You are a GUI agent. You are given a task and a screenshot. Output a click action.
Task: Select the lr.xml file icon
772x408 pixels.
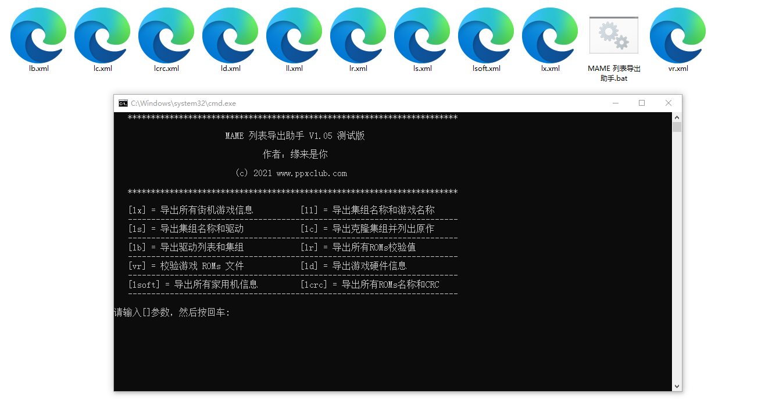pyautogui.click(x=358, y=35)
